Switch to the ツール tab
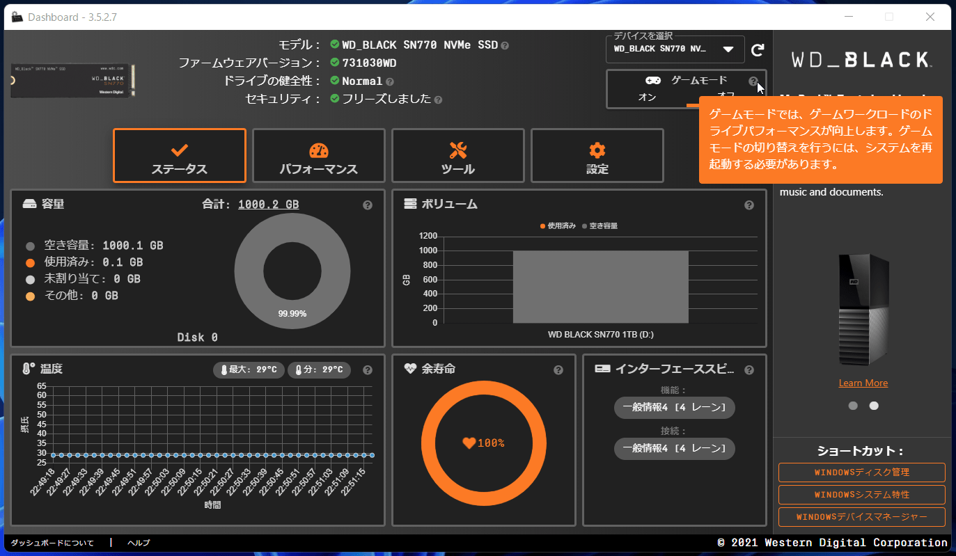Viewport: 956px width, 556px height. [457, 156]
